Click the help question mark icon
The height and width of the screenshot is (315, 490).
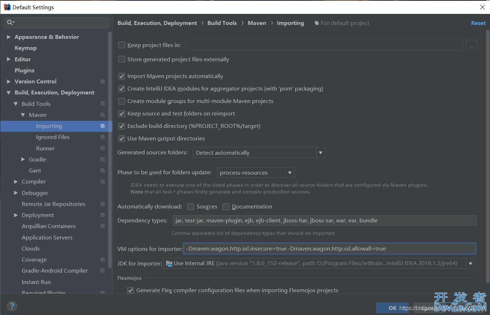[12, 306]
